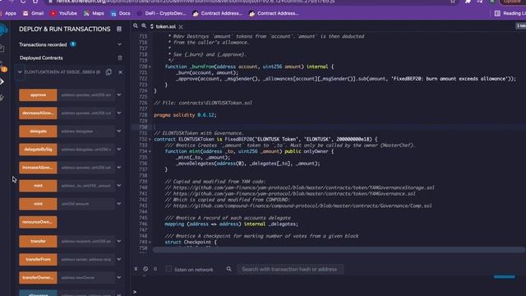
Task: Open the File explorer sidebar icon
Action: click(x=2, y=49)
